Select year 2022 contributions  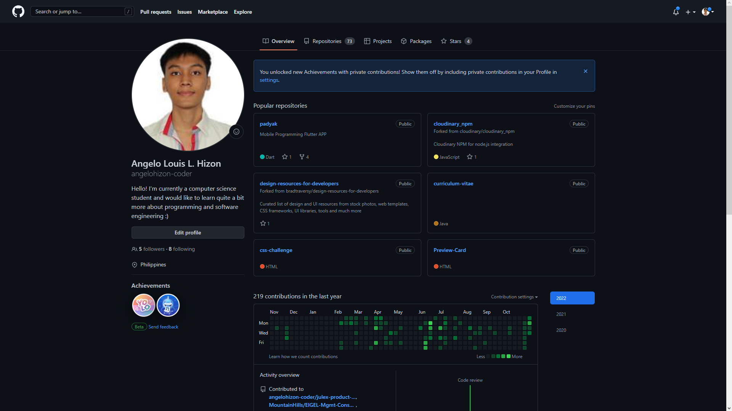point(572,298)
